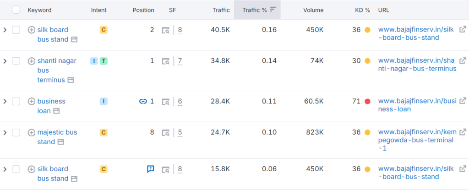Click the featured-answer speech bubble icon in 15.8K row
The height and width of the screenshot is (190, 469).
pos(150,169)
